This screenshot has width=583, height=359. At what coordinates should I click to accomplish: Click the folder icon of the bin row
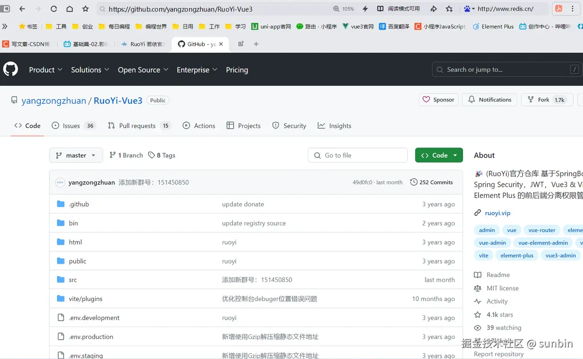point(61,223)
